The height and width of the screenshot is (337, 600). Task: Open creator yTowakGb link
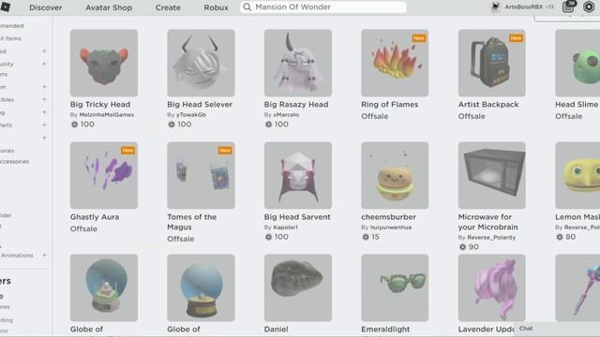191,114
